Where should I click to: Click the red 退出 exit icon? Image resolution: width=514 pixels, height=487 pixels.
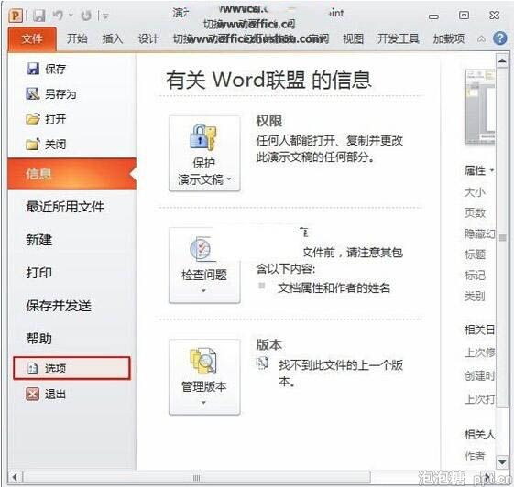pyautogui.click(x=32, y=394)
